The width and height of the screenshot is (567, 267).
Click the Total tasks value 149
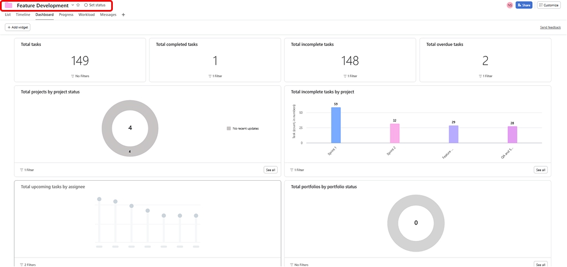point(80,61)
